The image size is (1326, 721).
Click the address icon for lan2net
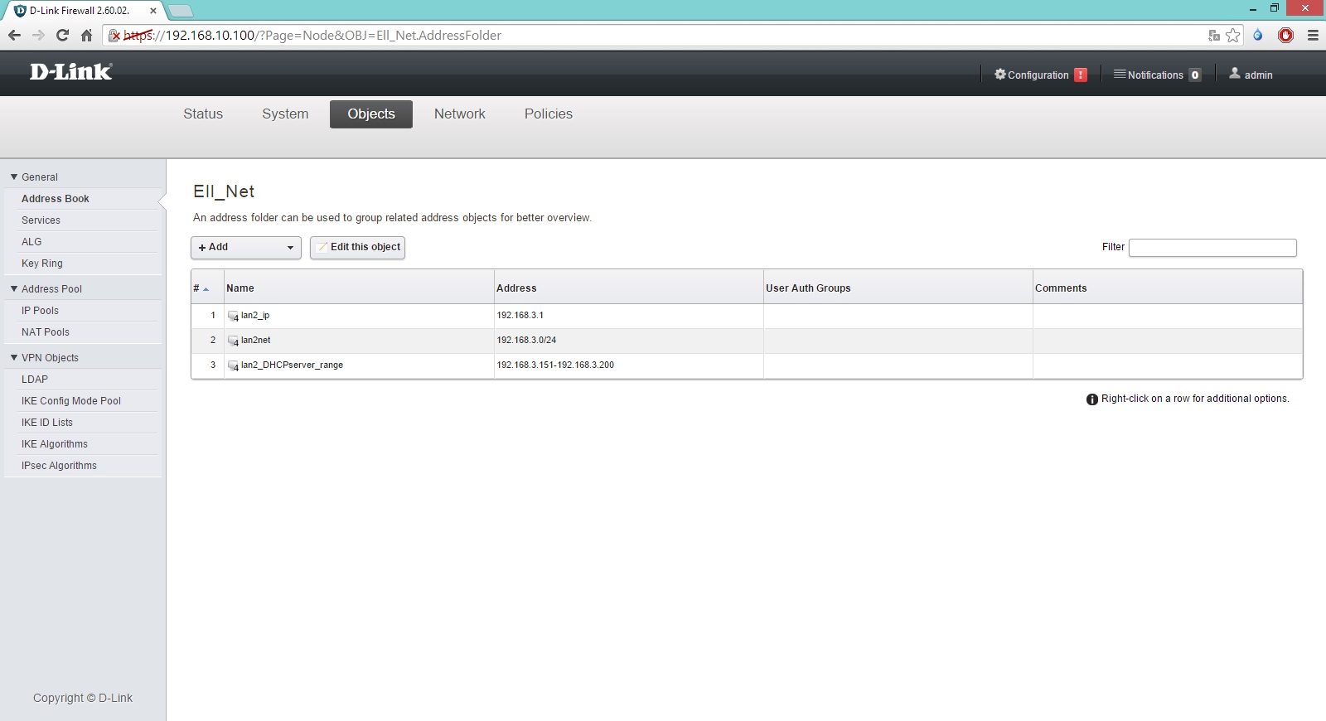coord(233,341)
